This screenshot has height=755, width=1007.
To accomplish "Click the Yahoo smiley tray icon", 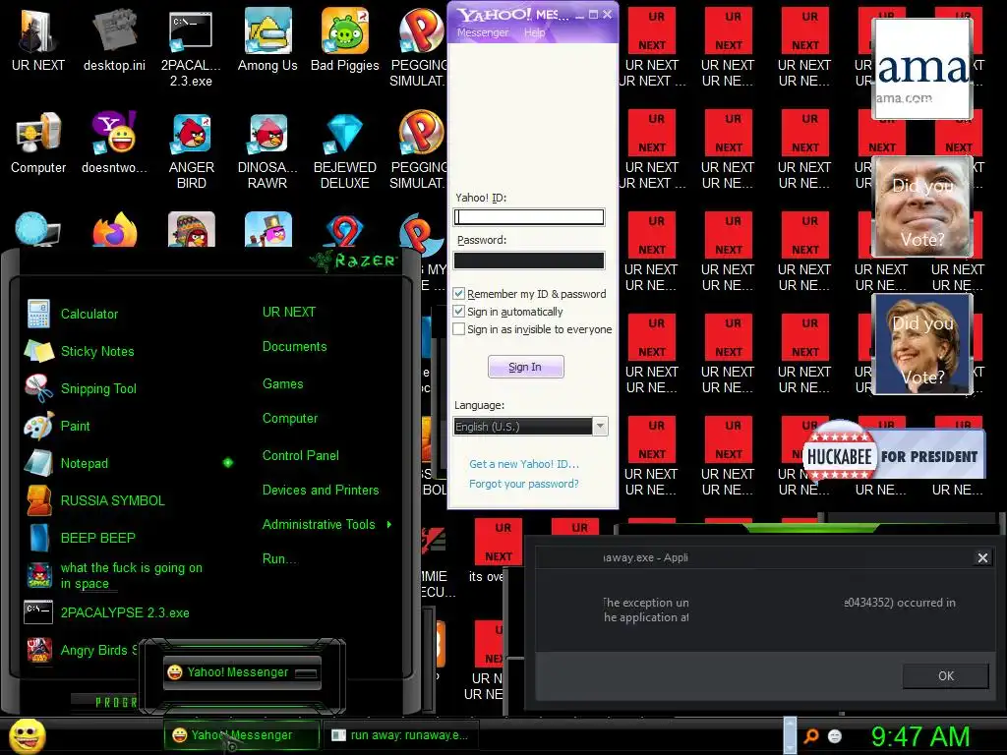I will (835, 736).
